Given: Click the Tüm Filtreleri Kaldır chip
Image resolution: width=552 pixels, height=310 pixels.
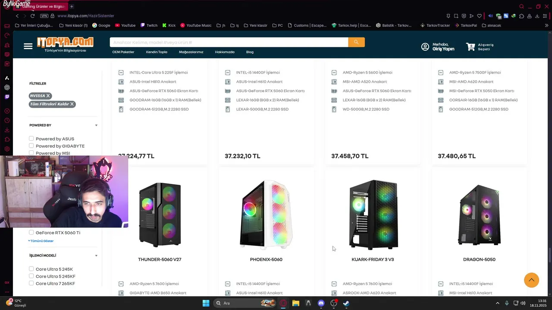Looking at the screenshot, I should (x=52, y=104).
